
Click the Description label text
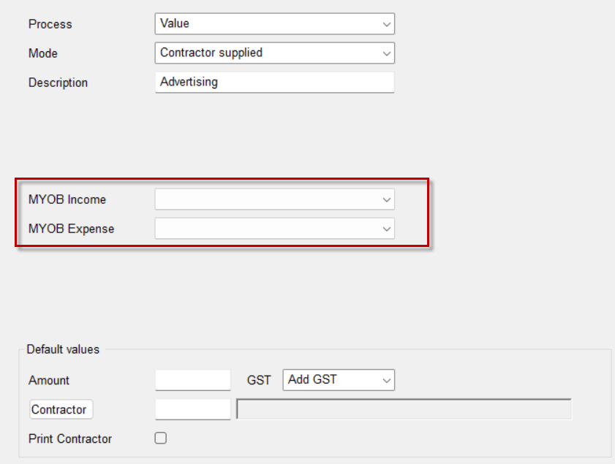(58, 83)
